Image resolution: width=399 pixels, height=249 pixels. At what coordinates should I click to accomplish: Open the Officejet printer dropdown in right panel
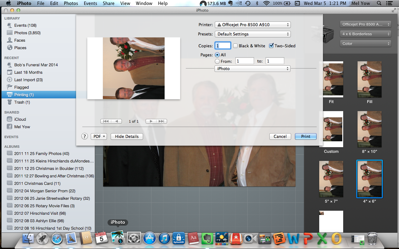click(365, 24)
